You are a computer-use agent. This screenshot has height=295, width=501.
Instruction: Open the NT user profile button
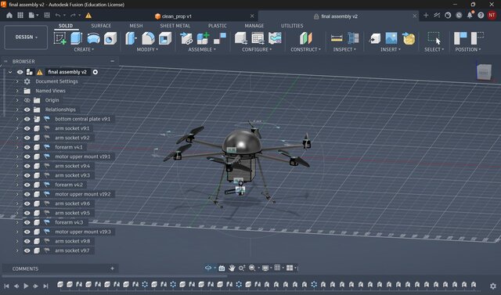492,15
